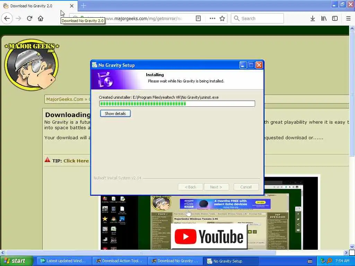Show sidebars icon in Firefox toolbar
This screenshot has width=355, height=266.
click(335, 18)
